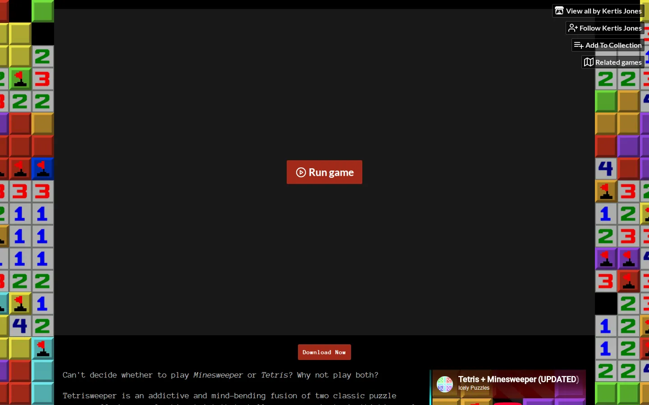Click the add-person icon beside Follow
The image size is (649, 405).
pos(573,28)
